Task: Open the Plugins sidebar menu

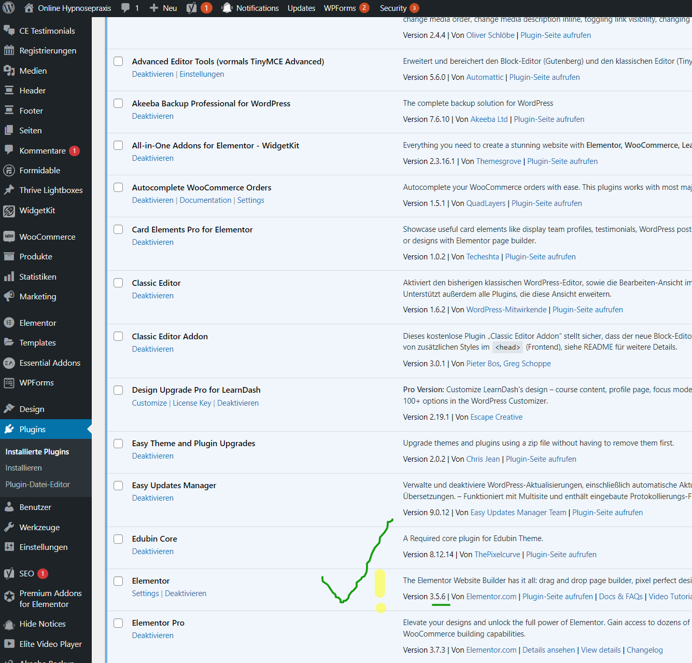Action: click(46, 429)
